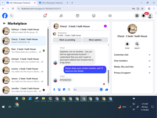The height and width of the screenshot is (118, 157).
Task: Expand the Privacy & support section
Action: [x=132, y=73]
